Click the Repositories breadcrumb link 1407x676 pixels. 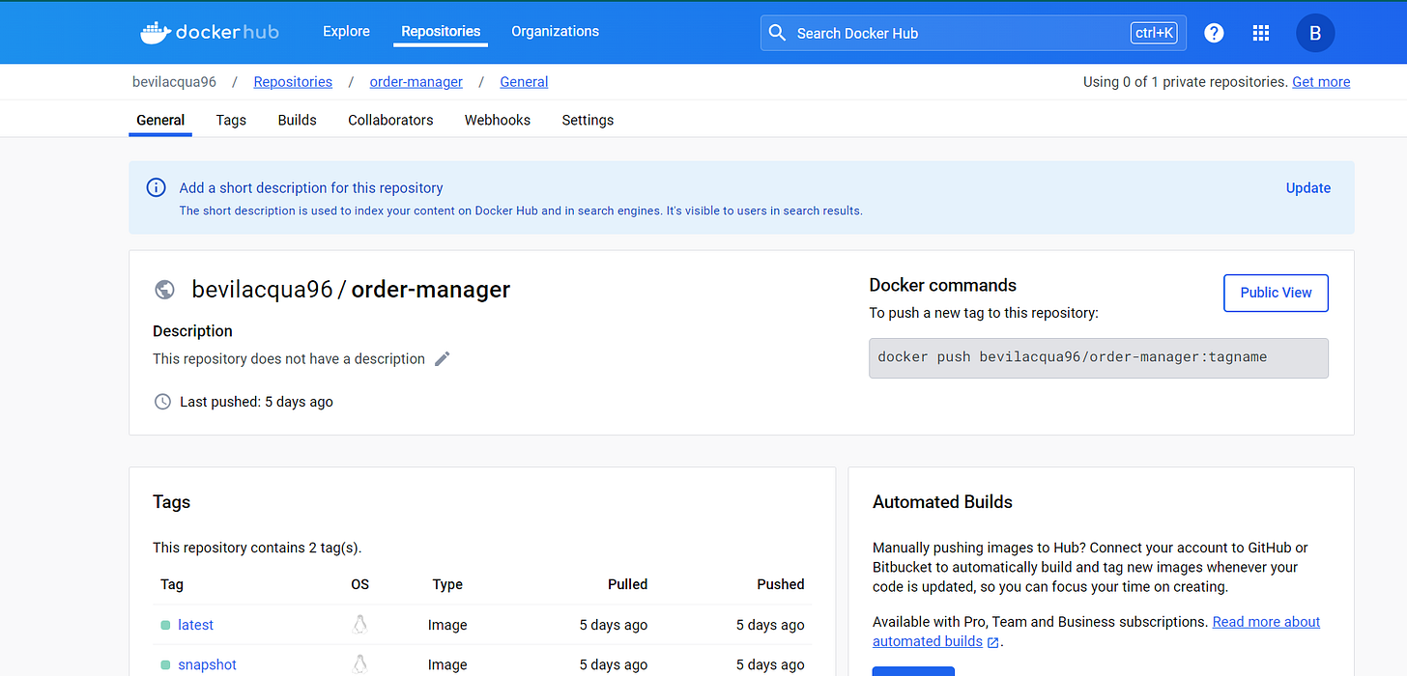coord(293,82)
